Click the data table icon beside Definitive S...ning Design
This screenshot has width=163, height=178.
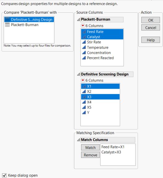(x=7, y=19)
